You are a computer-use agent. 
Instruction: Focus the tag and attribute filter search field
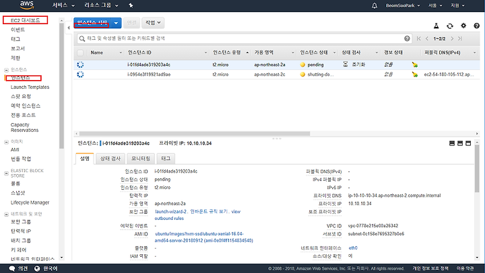click(x=245, y=38)
